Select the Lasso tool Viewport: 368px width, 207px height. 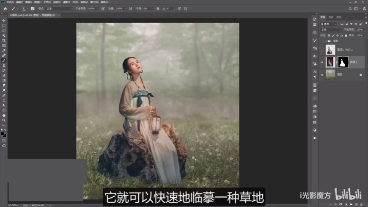tap(4, 30)
